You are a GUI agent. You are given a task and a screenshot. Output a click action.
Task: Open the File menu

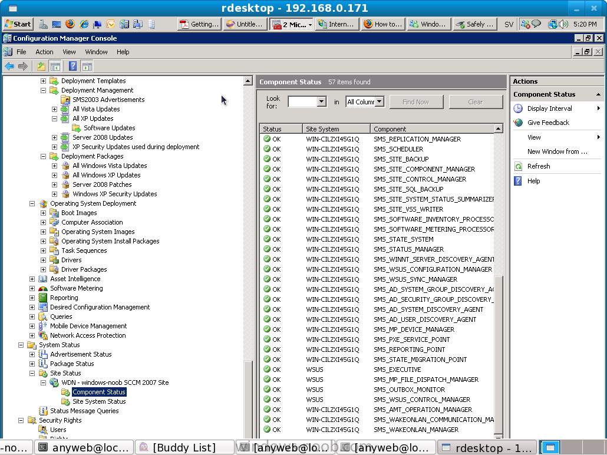(21, 52)
